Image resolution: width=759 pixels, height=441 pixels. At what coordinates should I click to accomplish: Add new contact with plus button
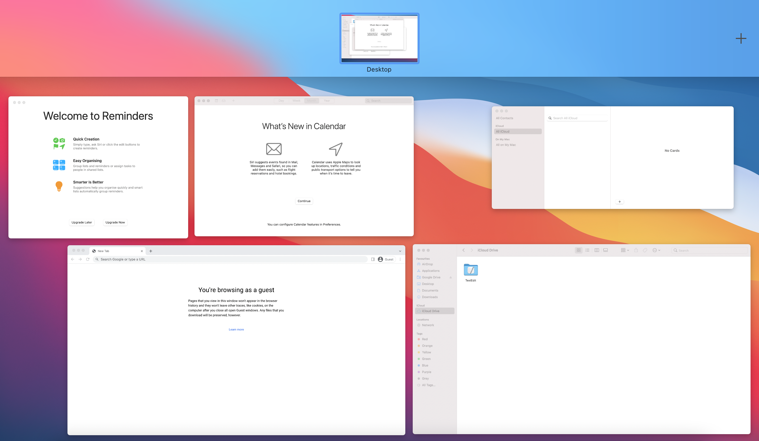(620, 202)
